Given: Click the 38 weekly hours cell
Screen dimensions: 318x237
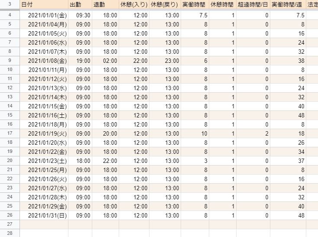Looking at the screenshot, I should [x=288, y=61].
